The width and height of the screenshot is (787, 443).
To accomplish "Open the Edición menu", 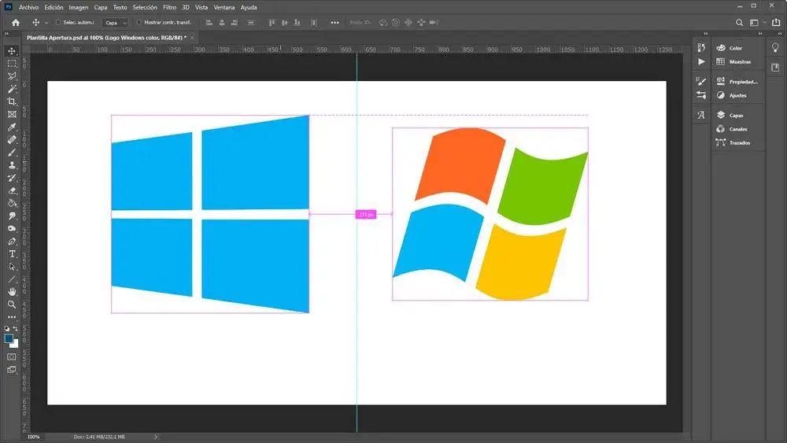I will click(x=54, y=8).
